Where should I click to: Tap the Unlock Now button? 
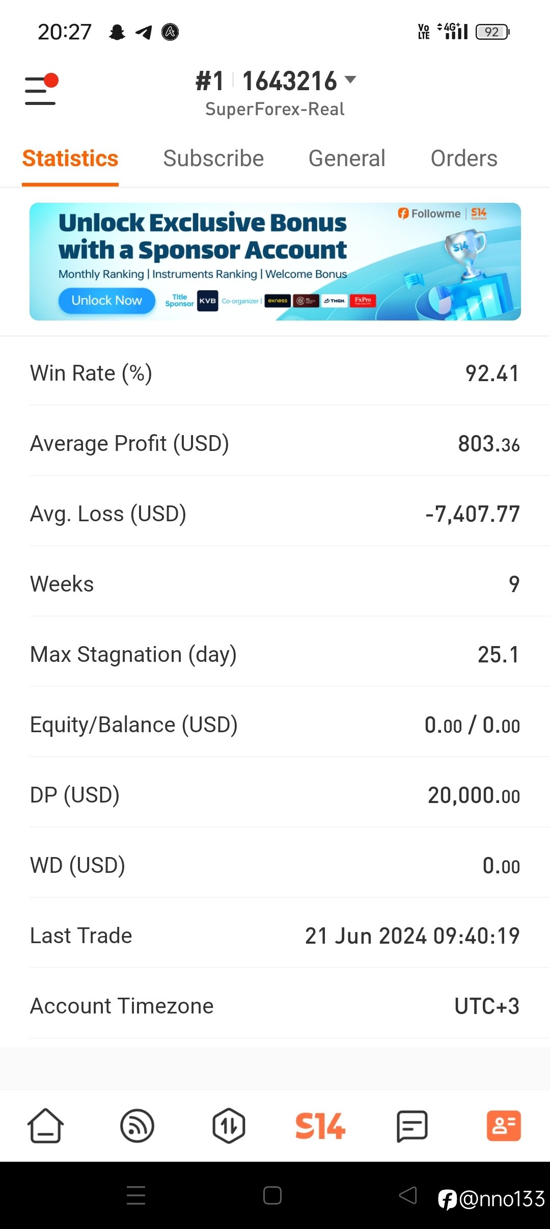pos(107,301)
